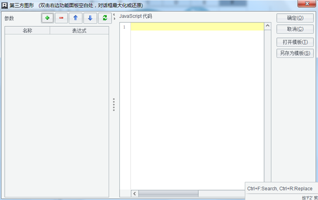This screenshot has width=318, height=200.
Task: Cancel with the 取消(C) button
Action: [295, 29]
